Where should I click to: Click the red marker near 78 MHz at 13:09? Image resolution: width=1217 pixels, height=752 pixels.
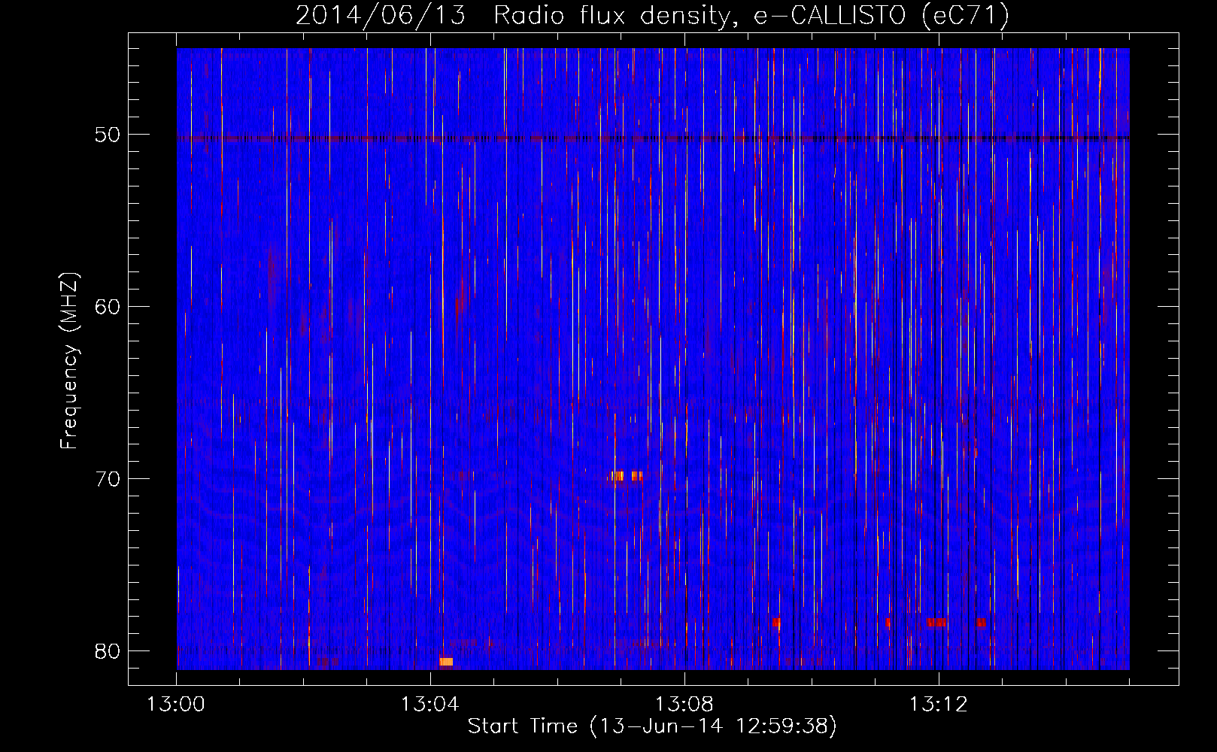point(776,623)
